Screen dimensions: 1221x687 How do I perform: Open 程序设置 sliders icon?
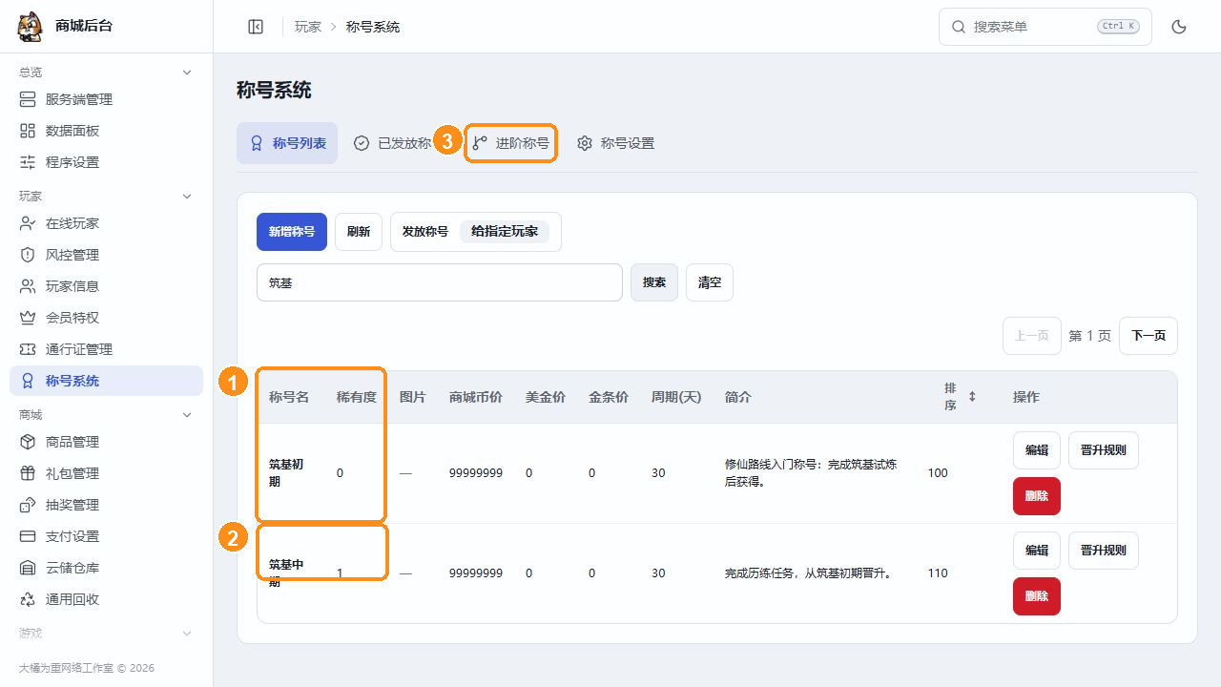point(28,162)
